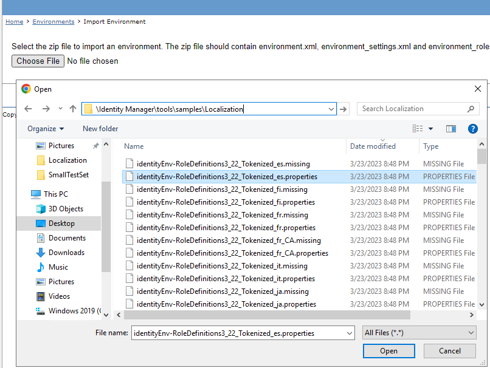Open Downloads in navigation pane
The width and height of the screenshot is (490, 368).
pyautogui.click(x=66, y=253)
